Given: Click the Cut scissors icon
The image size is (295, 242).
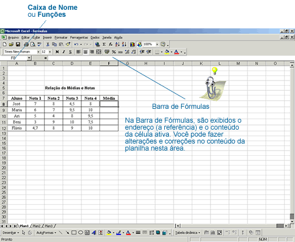Looking at the screenshot, I should point(47,45).
